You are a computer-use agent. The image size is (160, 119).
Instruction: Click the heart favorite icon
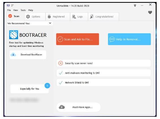point(150,12)
